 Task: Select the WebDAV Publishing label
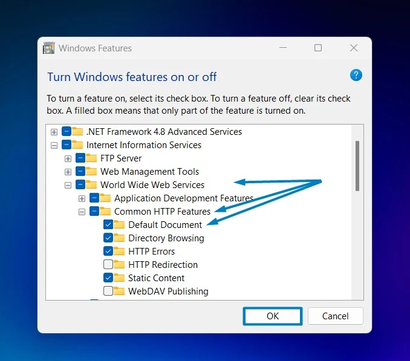(x=168, y=291)
